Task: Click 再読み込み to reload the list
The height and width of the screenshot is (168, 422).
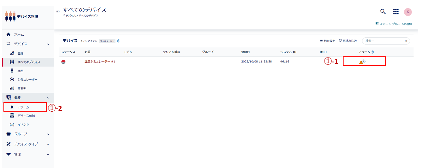Action: tap(348, 41)
